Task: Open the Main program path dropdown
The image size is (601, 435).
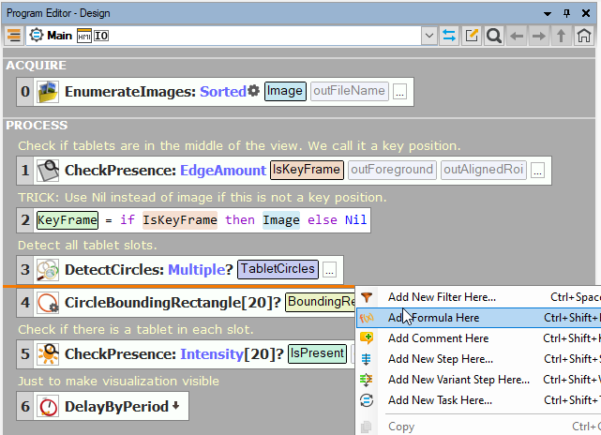Action: [429, 36]
